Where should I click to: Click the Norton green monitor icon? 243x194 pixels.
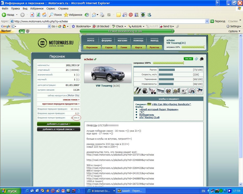(22, 31)
